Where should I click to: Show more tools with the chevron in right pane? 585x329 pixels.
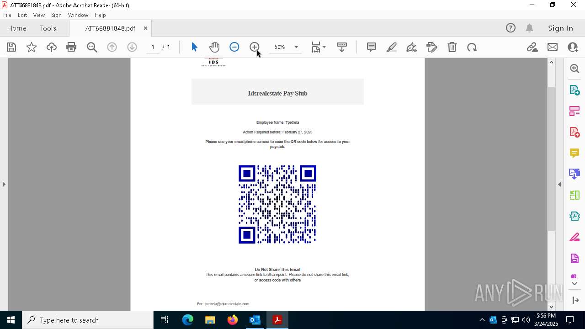[574, 284]
